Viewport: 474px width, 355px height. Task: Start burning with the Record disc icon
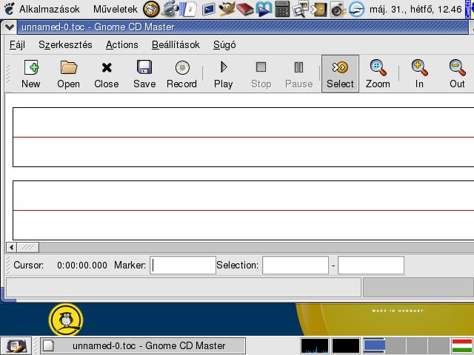(x=181, y=73)
